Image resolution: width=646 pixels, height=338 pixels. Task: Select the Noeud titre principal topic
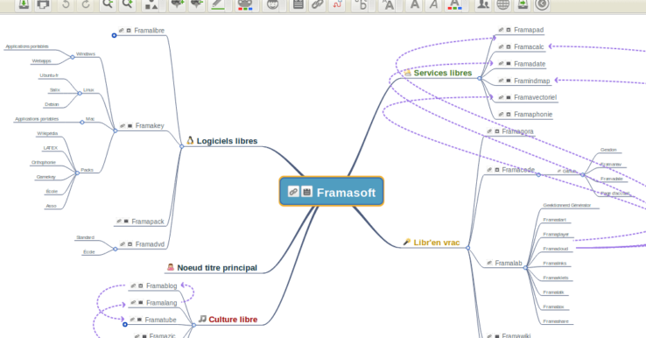(217, 268)
